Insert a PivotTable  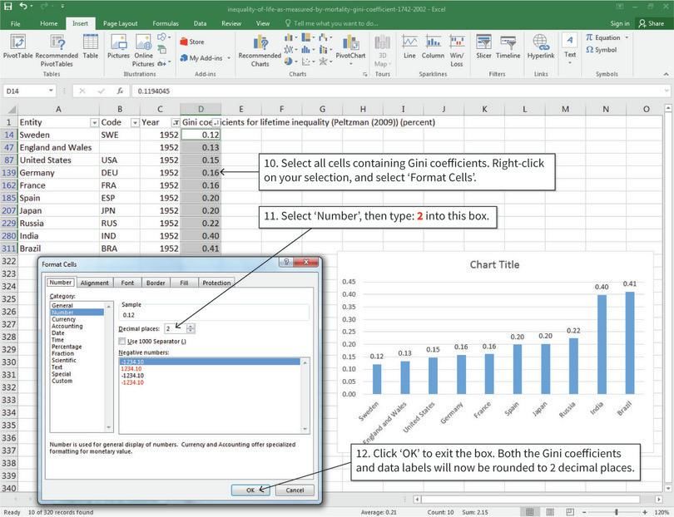click(x=17, y=47)
